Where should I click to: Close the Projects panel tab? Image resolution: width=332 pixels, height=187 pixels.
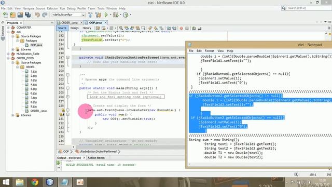click(x=21, y=23)
